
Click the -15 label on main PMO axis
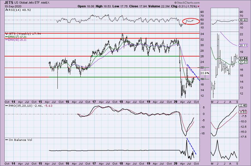click(x=202, y=134)
